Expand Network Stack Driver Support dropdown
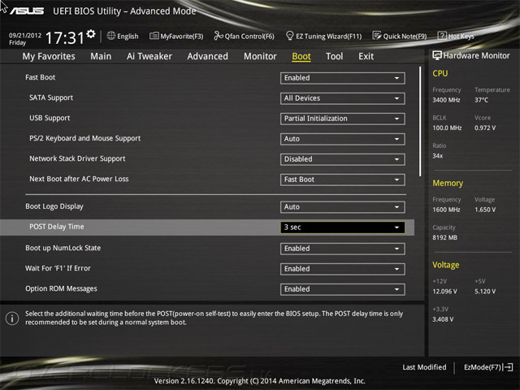The width and height of the screenshot is (520, 390). (343, 159)
